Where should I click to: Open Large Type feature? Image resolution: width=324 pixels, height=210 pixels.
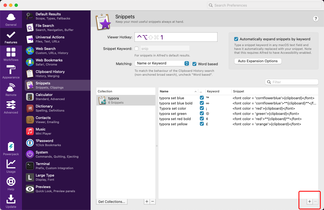coord(57,177)
